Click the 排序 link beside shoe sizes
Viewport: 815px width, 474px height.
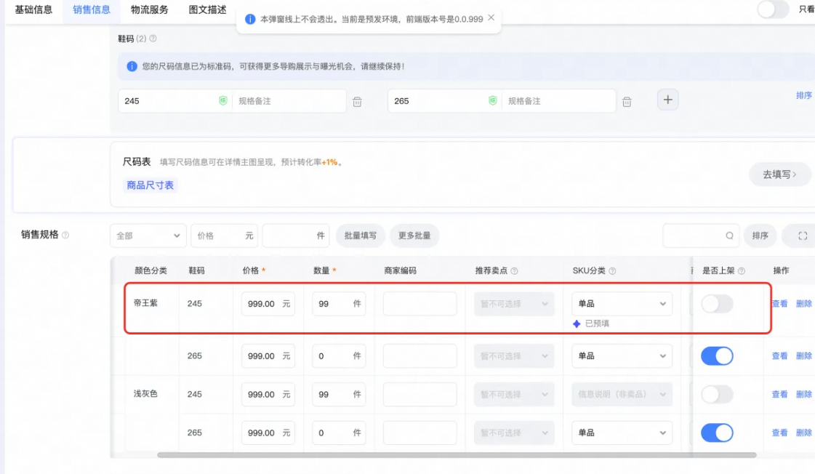tap(803, 95)
